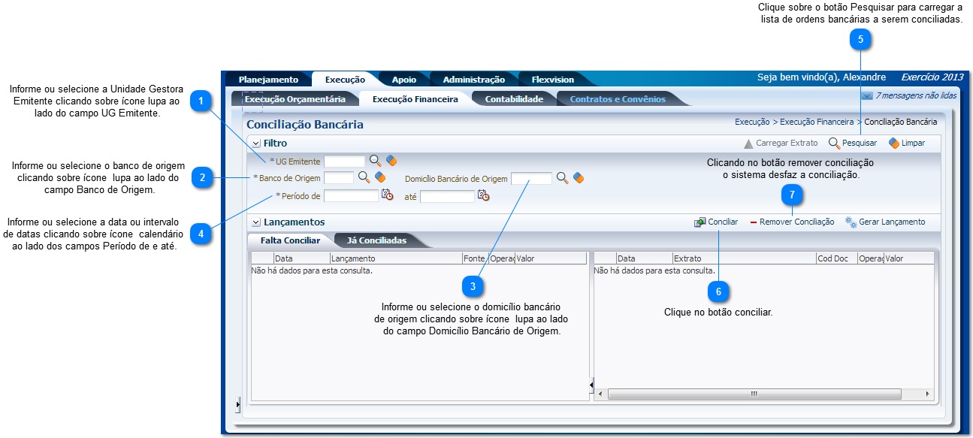Click eraser icon beside Domicílio Bancário de Origem
The height and width of the screenshot is (438, 973).
point(579,178)
